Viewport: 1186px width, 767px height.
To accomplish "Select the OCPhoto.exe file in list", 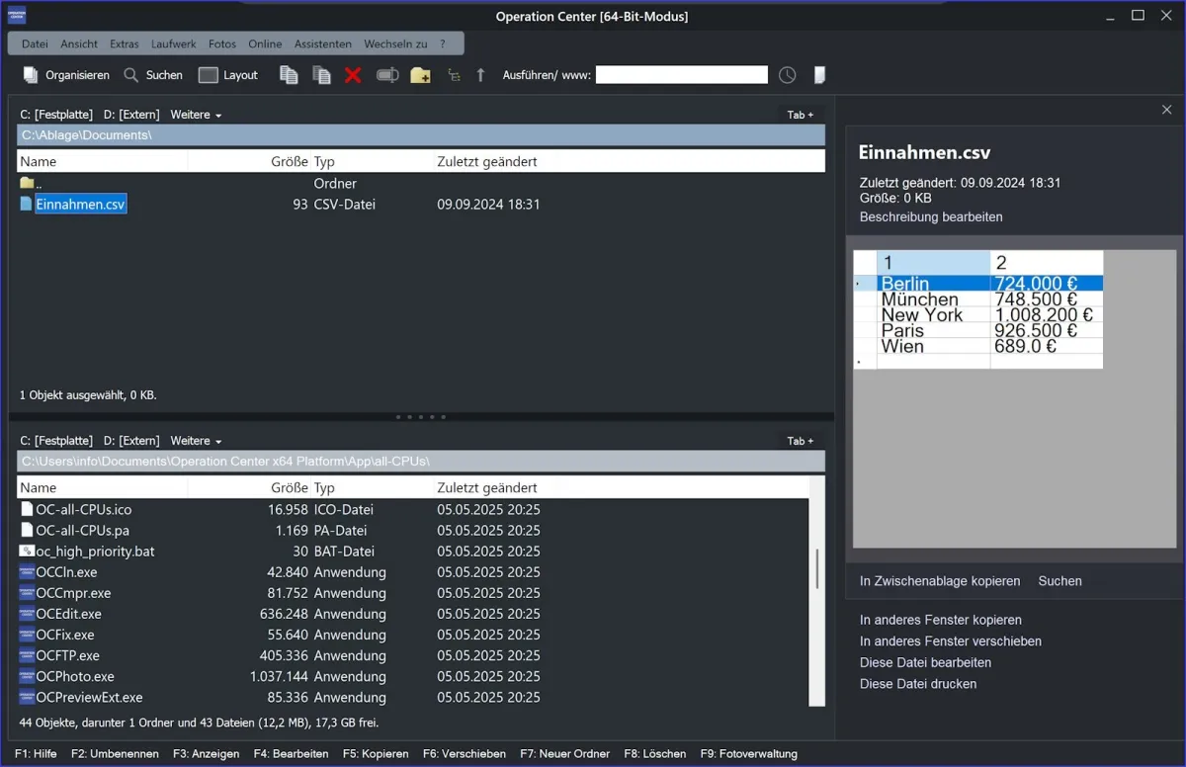I will pyautogui.click(x=75, y=677).
